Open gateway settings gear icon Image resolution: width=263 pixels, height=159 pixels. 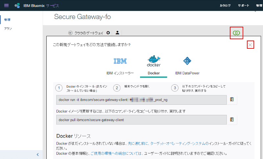108,33
